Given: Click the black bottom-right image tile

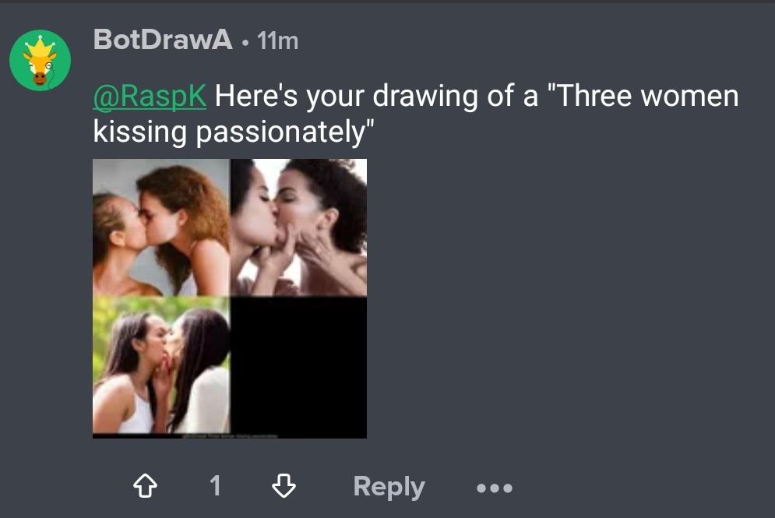Looking at the screenshot, I should (x=298, y=365).
